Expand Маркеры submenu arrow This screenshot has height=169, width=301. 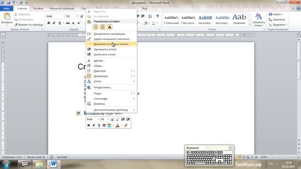pos(134,71)
